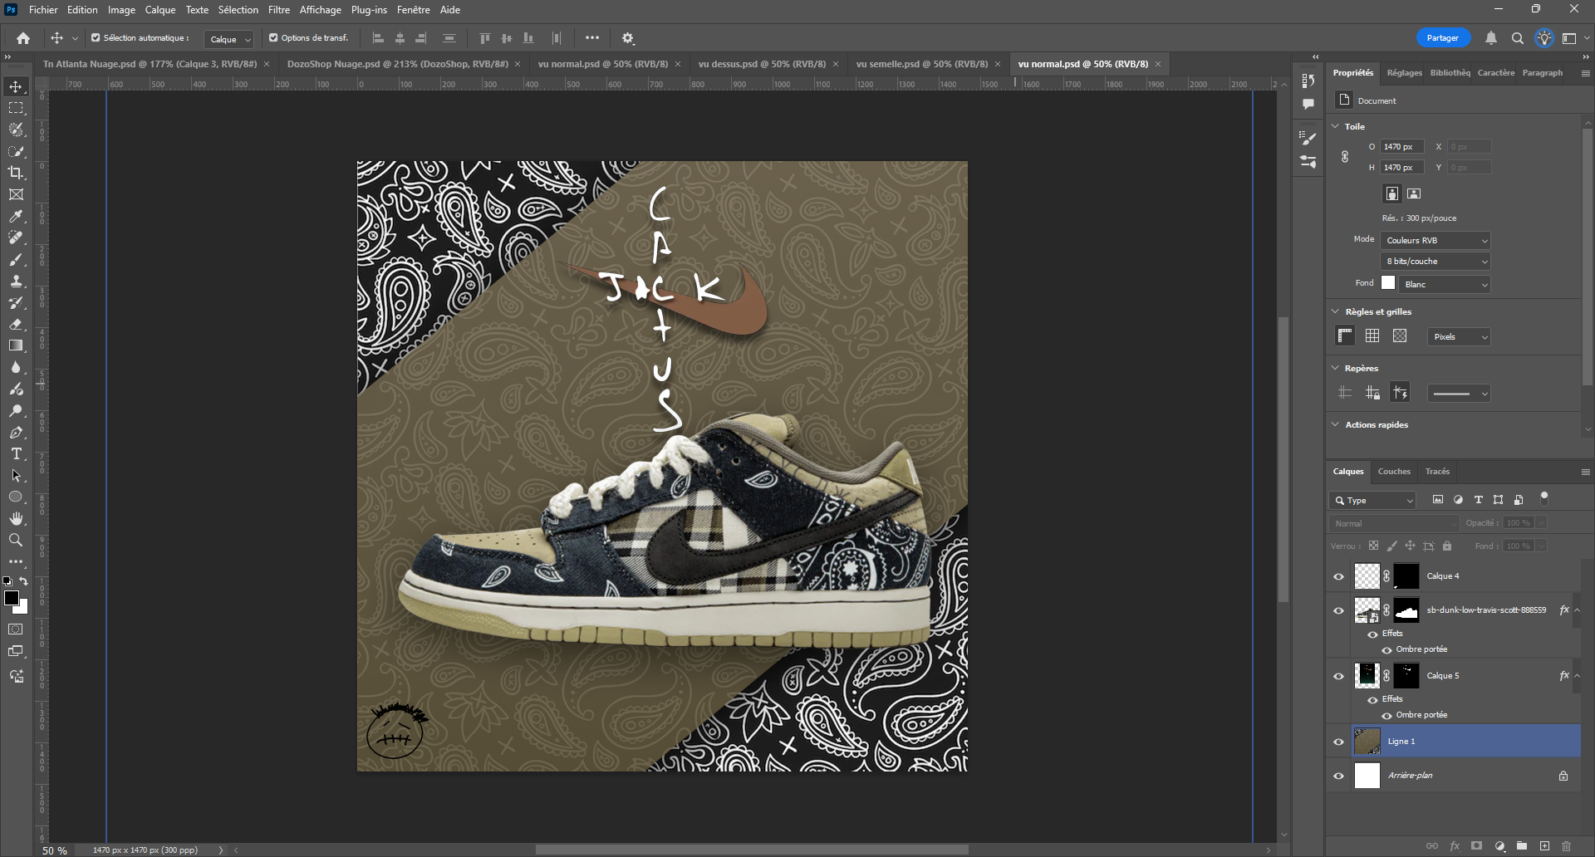The height and width of the screenshot is (857, 1595).
Task: Create a new layer group folder
Action: pos(1522,846)
